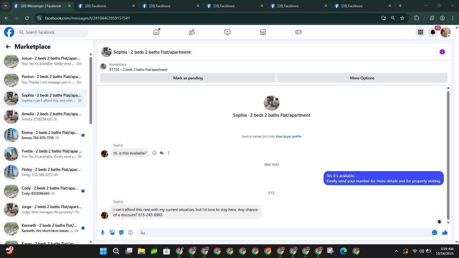Open more options for Sophia's first message
This screenshot has width=459, height=258.
169,153
